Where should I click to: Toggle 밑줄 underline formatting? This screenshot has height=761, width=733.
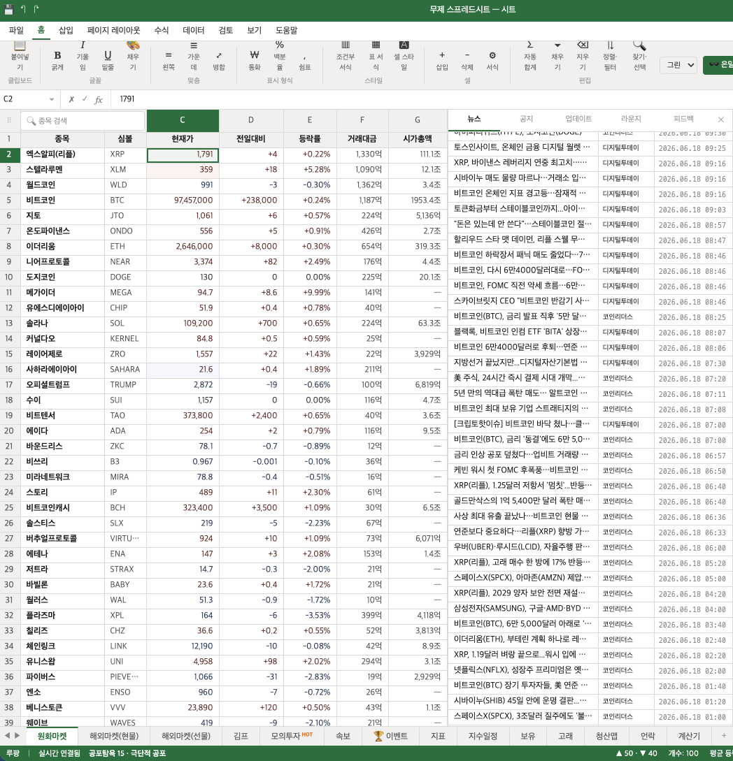click(108, 61)
